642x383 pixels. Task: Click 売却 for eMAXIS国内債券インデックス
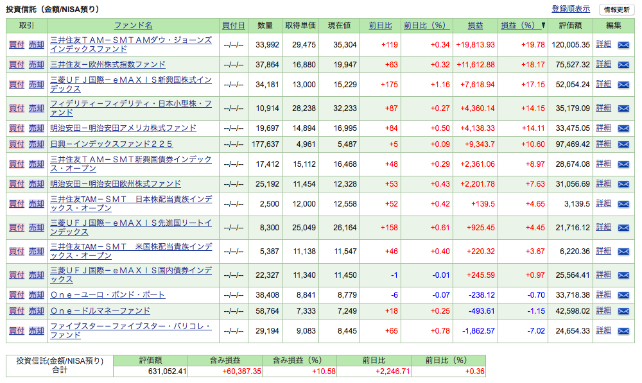[x=37, y=275]
